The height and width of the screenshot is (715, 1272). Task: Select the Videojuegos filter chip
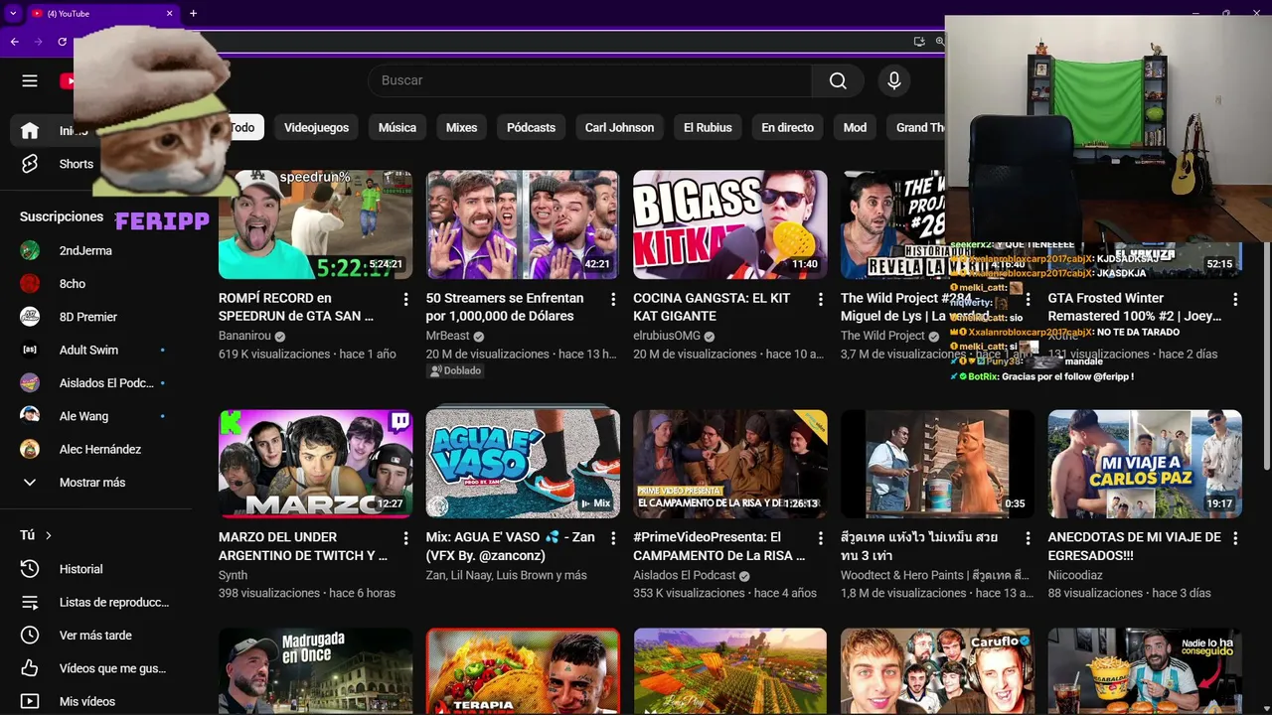tap(316, 127)
